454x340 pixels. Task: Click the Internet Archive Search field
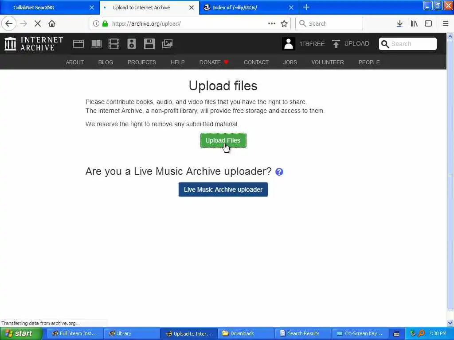tap(408, 44)
